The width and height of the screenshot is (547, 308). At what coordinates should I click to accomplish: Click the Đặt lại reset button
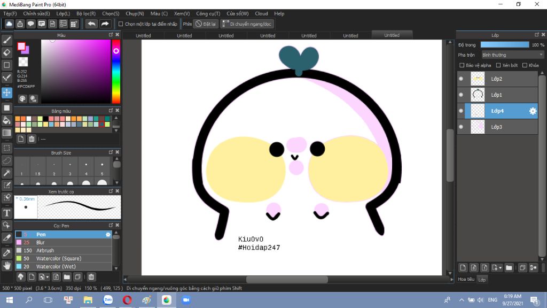(206, 24)
